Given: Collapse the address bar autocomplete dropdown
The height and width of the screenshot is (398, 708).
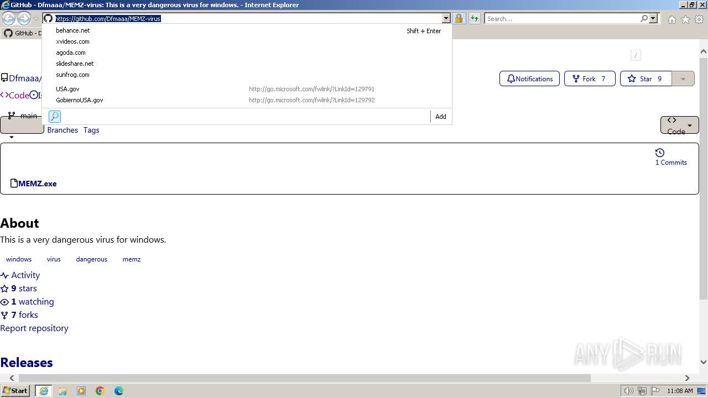Looking at the screenshot, I should (446, 19).
